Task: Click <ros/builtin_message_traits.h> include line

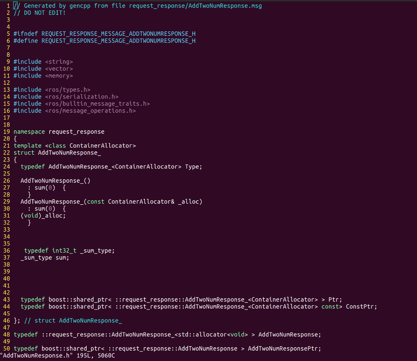Action: click(97, 104)
